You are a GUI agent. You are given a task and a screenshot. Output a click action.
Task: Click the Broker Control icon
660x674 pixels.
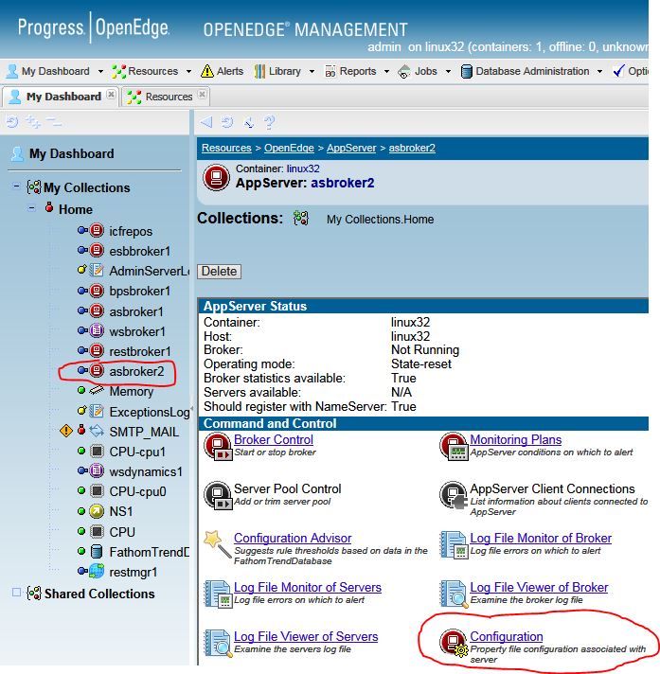click(x=218, y=446)
